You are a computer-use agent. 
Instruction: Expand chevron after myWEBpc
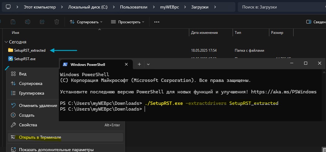click(x=185, y=7)
